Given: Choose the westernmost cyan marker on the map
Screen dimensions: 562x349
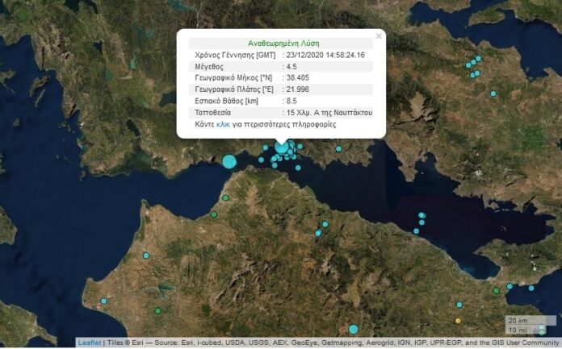Looking at the screenshot, I should click(x=103, y=301).
